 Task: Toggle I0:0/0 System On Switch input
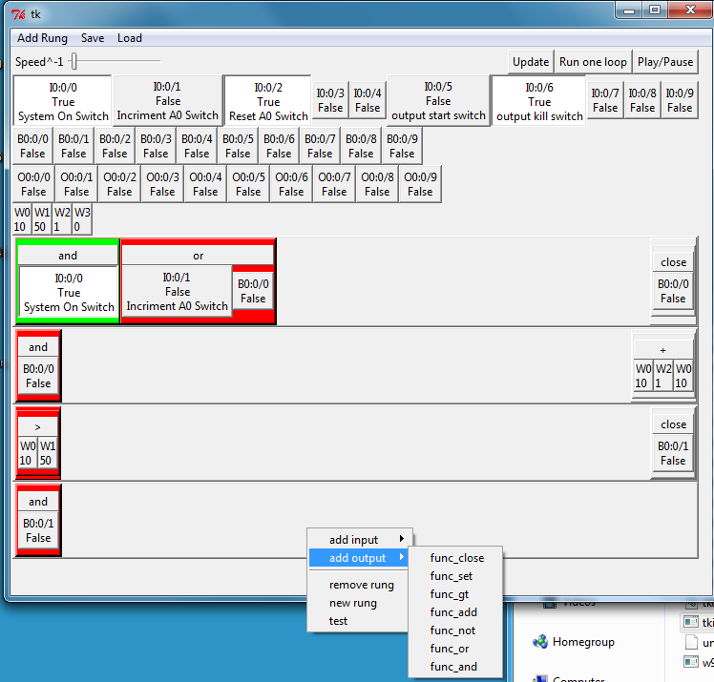tap(63, 101)
